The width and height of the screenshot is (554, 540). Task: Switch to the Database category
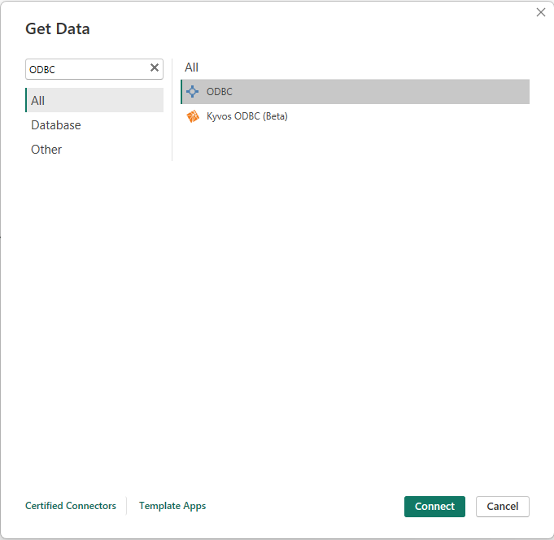56,125
